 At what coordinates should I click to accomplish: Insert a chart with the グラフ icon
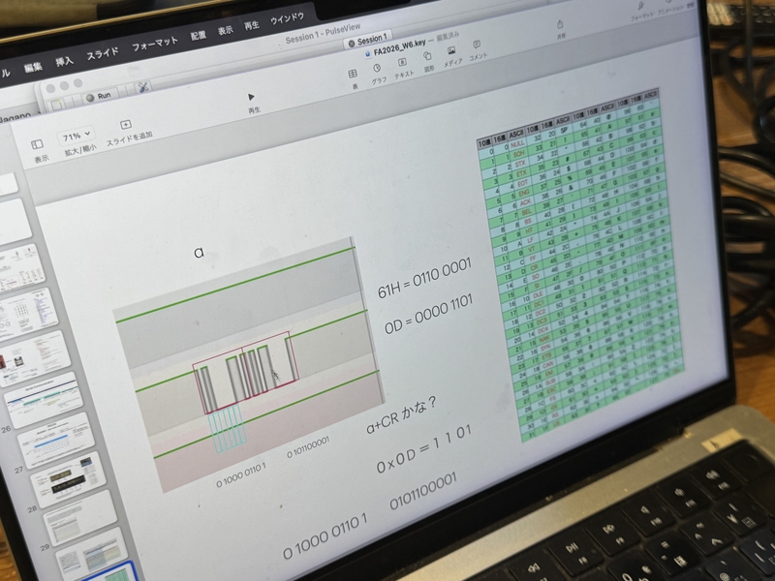(377, 68)
